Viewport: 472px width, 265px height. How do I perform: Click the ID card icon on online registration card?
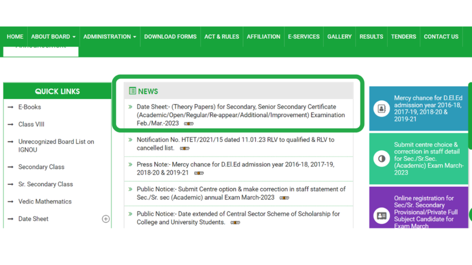pyautogui.click(x=382, y=216)
